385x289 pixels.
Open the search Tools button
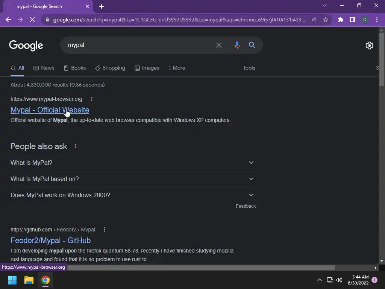click(249, 68)
